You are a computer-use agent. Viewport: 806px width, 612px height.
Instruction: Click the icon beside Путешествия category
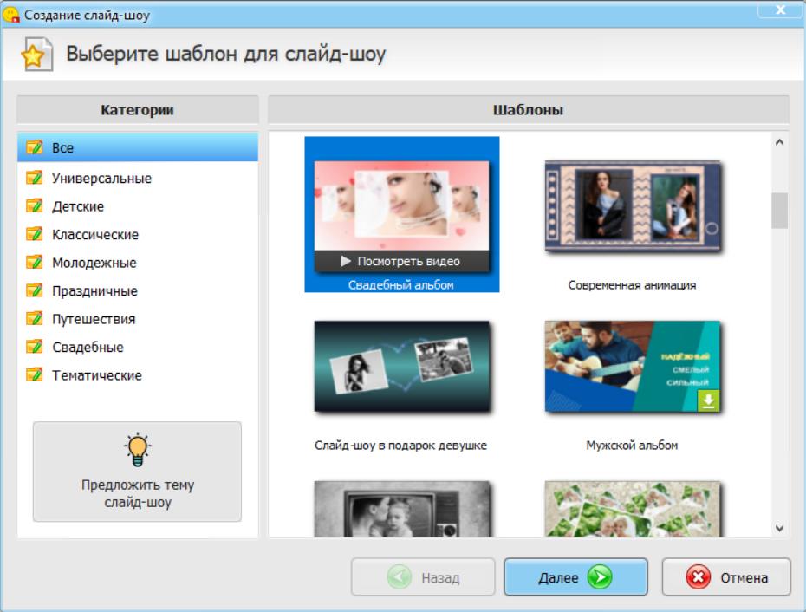(x=34, y=319)
